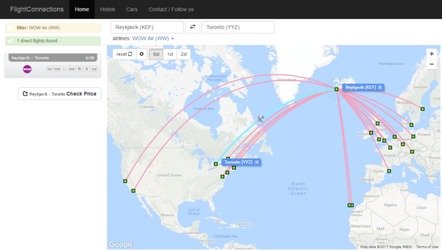Screen dimensions: 442x251
Task: Select the 1st stop option
Action: pos(170,54)
